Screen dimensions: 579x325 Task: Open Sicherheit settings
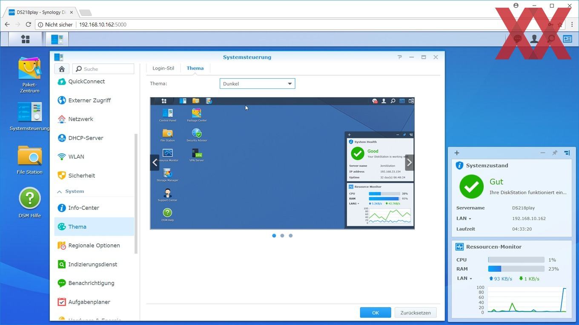[94, 175]
